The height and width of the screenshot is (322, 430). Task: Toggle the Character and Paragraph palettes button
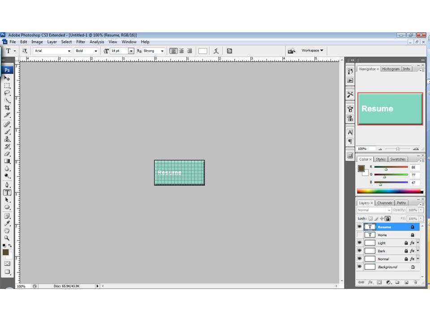click(x=229, y=51)
